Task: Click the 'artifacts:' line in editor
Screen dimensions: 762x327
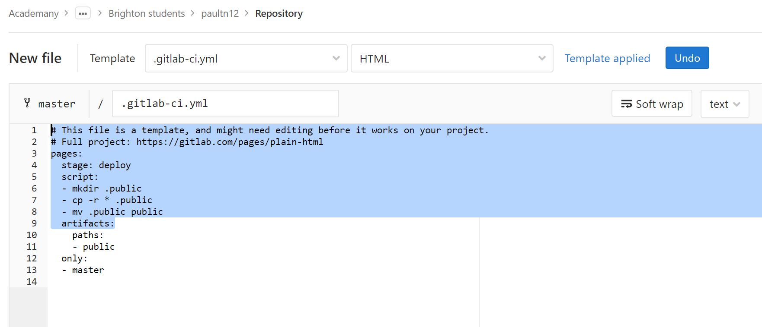Action: pyautogui.click(x=88, y=223)
